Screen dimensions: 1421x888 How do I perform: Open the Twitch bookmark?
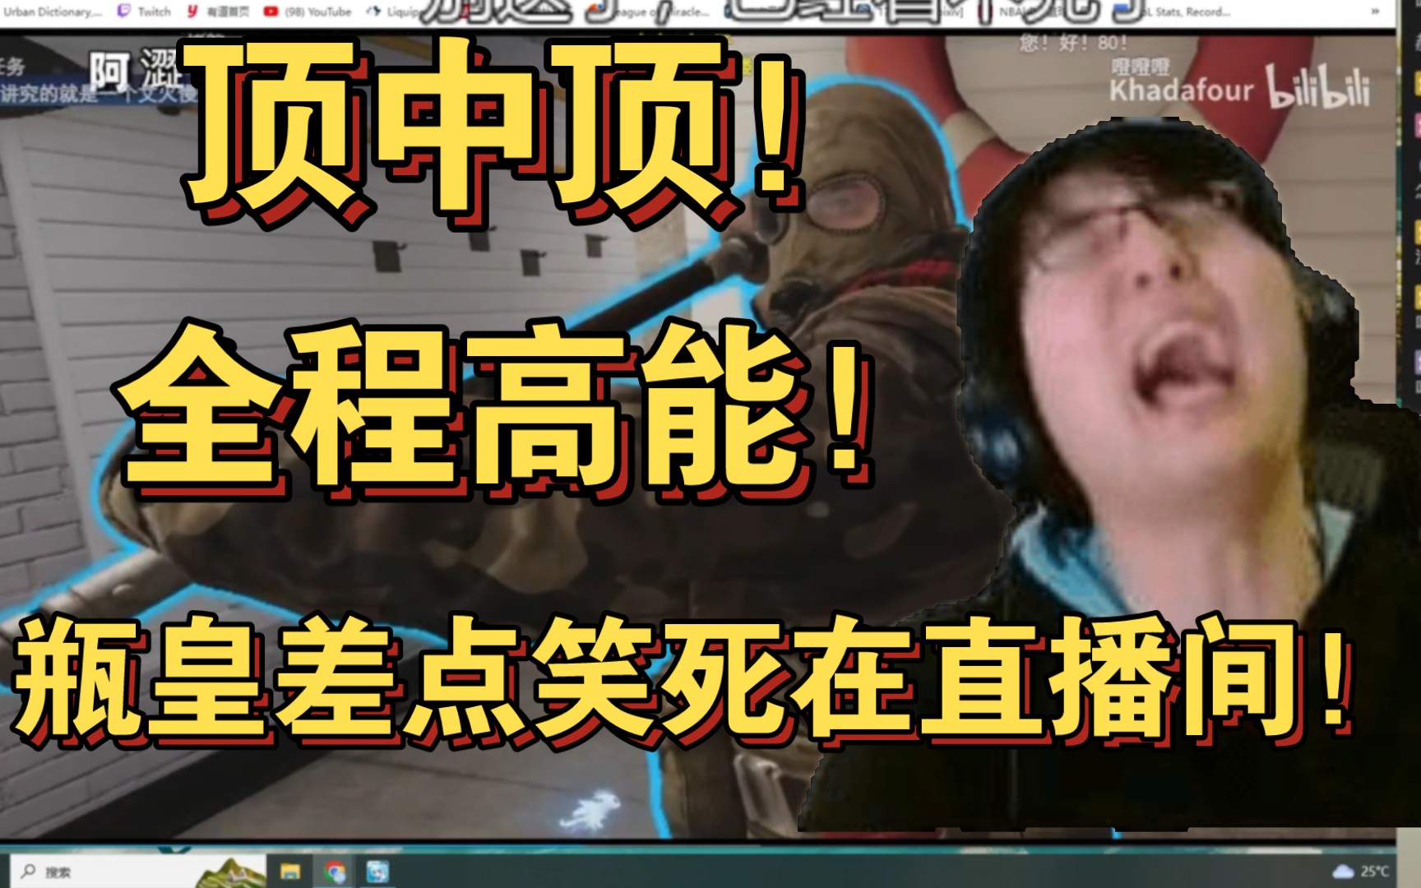(x=145, y=12)
